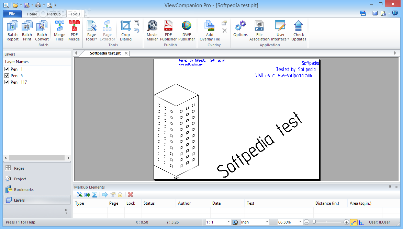Launch Movie Maker
The height and width of the screenshot is (229, 403).
click(x=152, y=31)
